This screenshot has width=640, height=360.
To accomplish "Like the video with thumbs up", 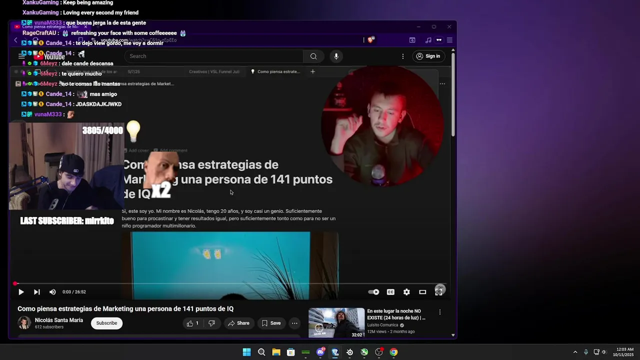I will coord(193,323).
